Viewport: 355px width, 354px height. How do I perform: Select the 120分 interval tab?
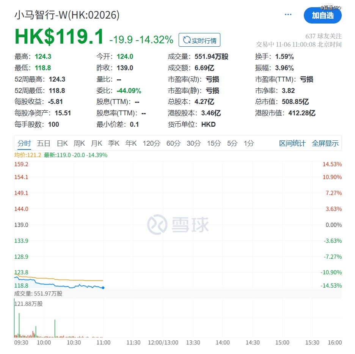151,143
